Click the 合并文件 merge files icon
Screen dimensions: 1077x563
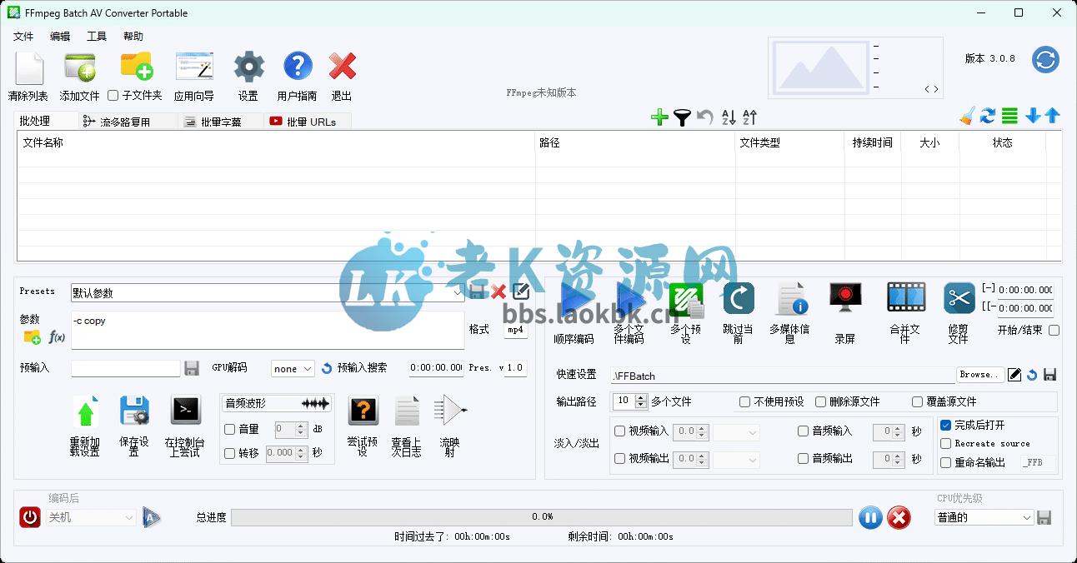[906, 297]
